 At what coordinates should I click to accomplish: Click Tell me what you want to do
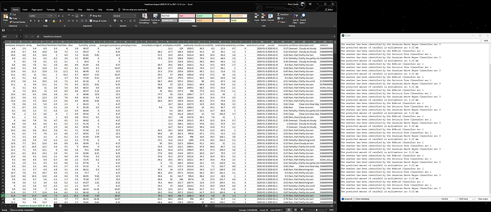point(135,9)
